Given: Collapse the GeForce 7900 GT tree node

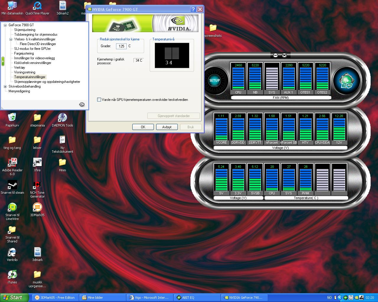Looking at the screenshot, I should pos(5,25).
